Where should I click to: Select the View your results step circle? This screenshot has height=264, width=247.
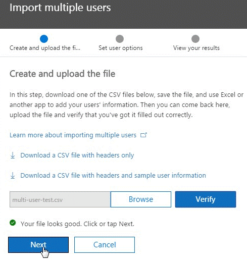tap(195, 39)
